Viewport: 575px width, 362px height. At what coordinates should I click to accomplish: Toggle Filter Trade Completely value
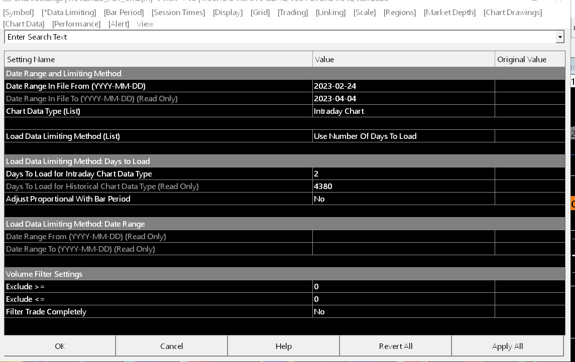pyautogui.click(x=403, y=311)
